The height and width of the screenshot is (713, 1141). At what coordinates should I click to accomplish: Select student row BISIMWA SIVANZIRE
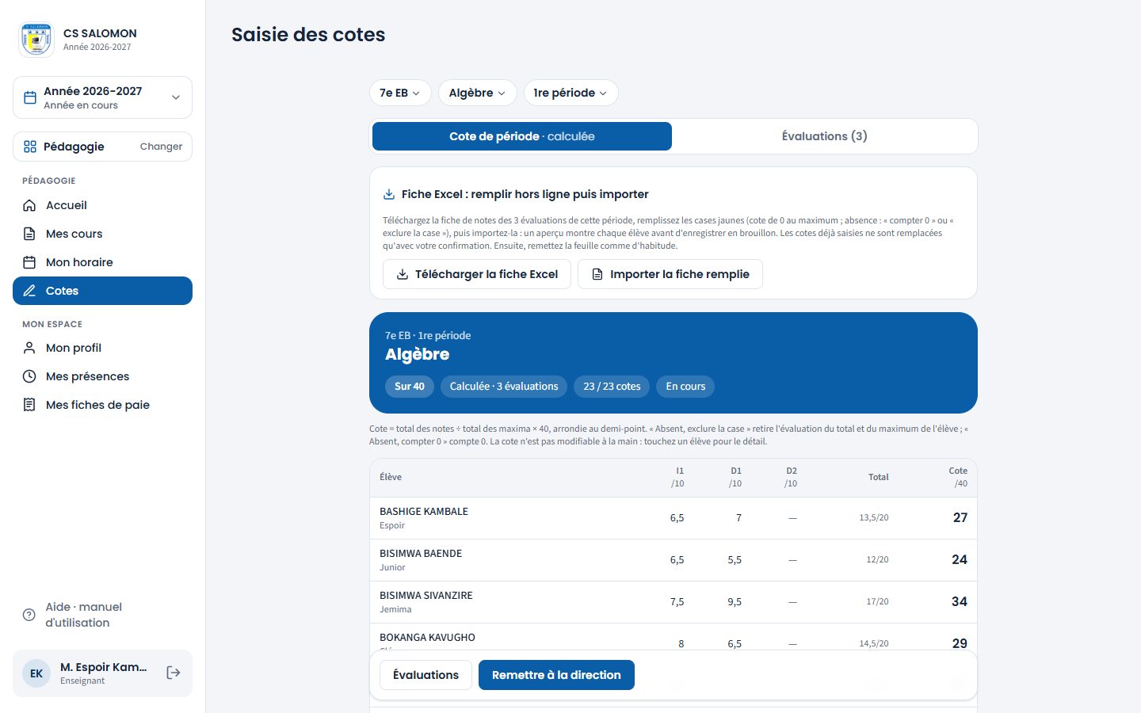pyautogui.click(x=674, y=602)
